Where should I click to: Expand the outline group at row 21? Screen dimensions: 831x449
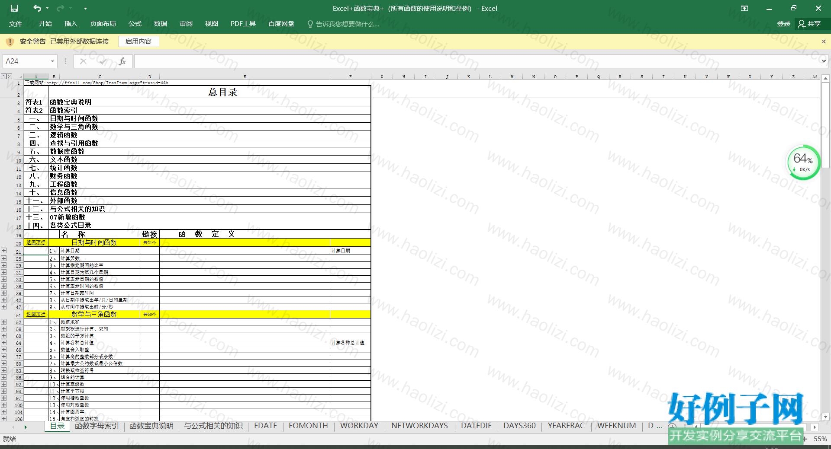pos(4,251)
